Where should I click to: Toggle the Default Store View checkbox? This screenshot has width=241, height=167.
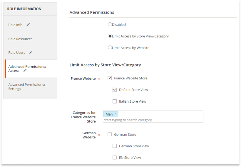115,90
